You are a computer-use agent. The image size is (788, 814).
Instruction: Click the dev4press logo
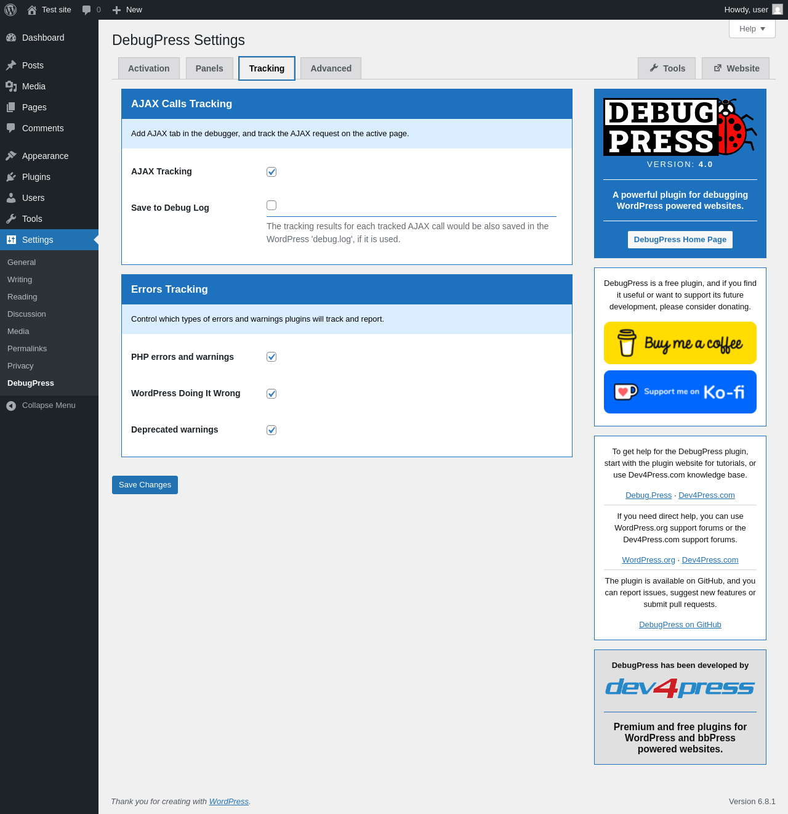pos(680,688)
